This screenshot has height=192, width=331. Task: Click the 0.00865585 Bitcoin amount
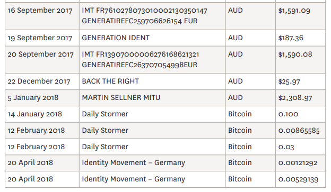[x=299, y=131]
